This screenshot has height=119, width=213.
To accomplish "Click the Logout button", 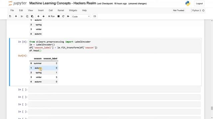I will coord(199,4).
